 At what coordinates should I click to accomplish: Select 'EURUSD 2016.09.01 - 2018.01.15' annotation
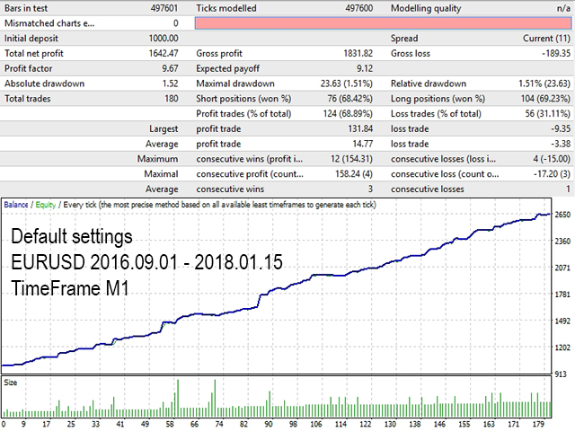click(146, 262)
